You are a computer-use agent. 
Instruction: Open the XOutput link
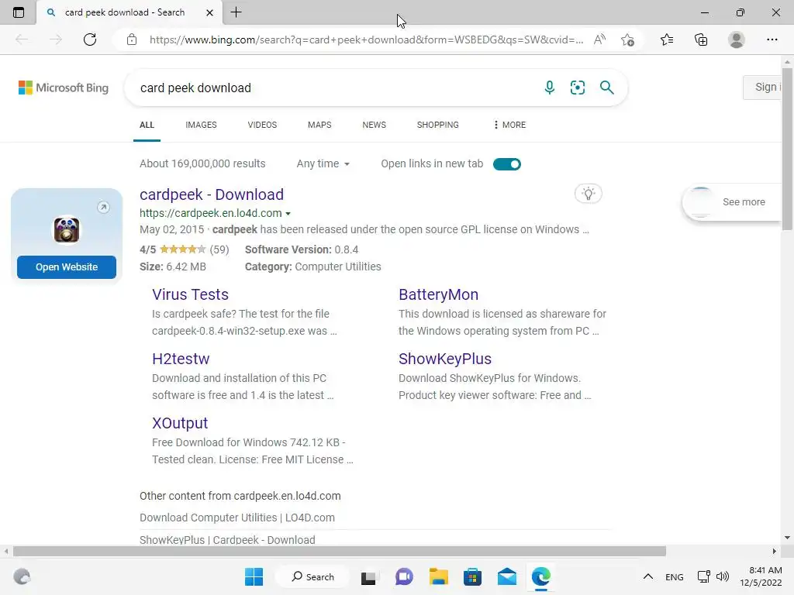pos(180,423)
